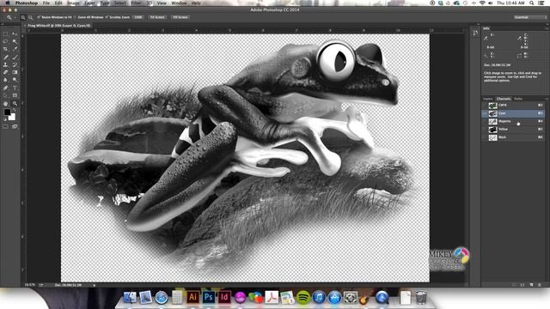Select the Path Selection tool
Image resolution: width=550 pixels, height=309 pixels.
5,95
